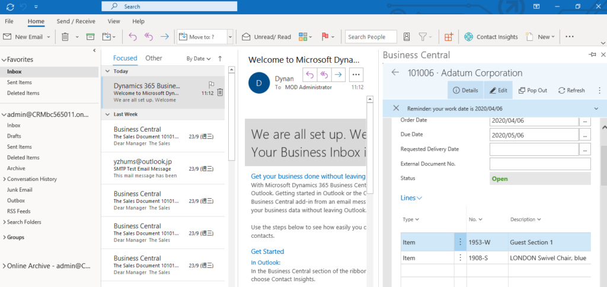Forward the email using the ribbon arrow

pos(164,37)
